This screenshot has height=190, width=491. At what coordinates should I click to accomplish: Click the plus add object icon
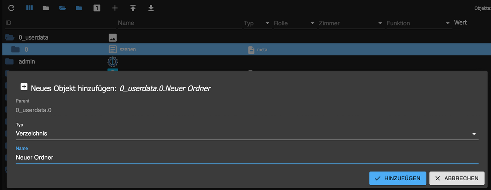pos(115,8)
